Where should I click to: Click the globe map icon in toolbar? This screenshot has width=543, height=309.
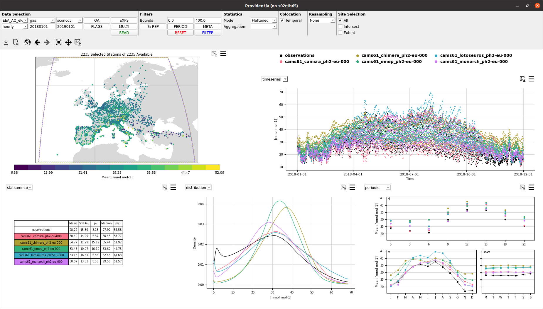pyautogui.click(x=28, y=42)
